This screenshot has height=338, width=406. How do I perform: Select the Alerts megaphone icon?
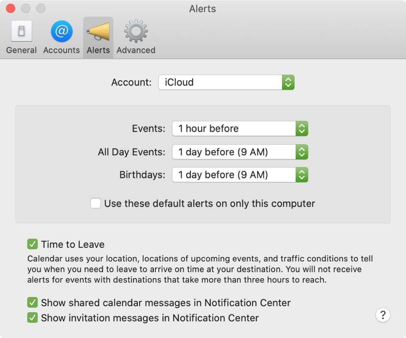tap(98, 31)
